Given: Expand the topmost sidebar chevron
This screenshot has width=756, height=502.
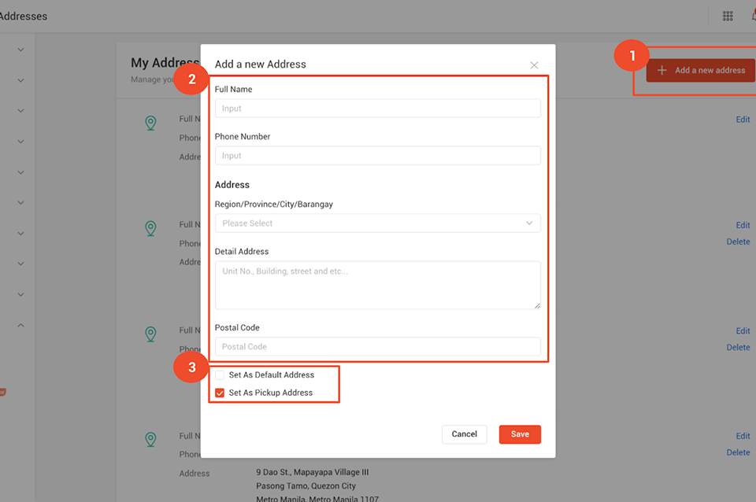Looking at the screenshot, I should pos(20,49).
